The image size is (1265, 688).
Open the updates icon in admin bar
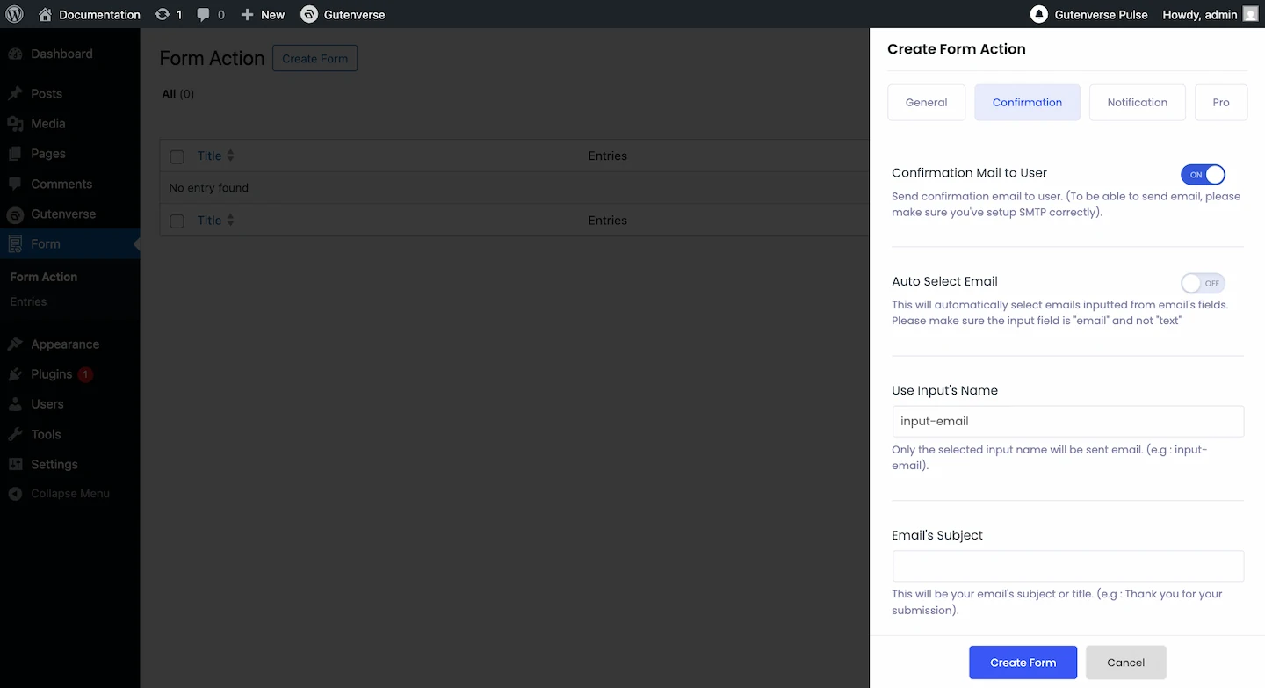(x=163, y=14)
